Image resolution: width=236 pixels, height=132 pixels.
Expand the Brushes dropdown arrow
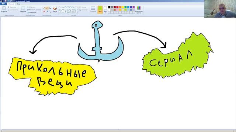55,13
